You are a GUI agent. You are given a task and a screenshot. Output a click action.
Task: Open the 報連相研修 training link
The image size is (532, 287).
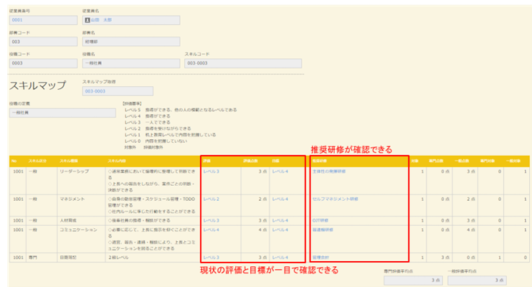point(323,230)
